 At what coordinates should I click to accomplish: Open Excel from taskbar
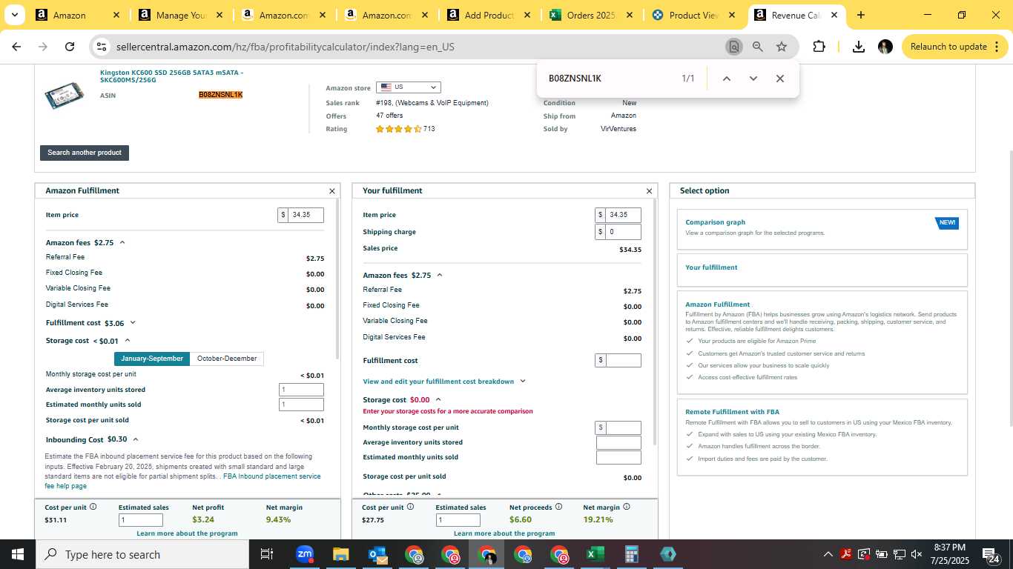595,554
